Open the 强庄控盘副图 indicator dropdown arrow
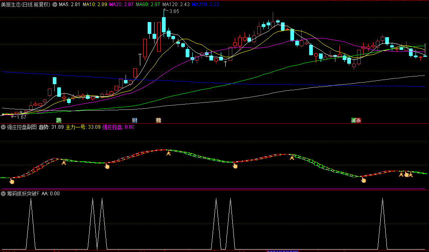This screenshot has height=252, width=429. click(3, 127)
